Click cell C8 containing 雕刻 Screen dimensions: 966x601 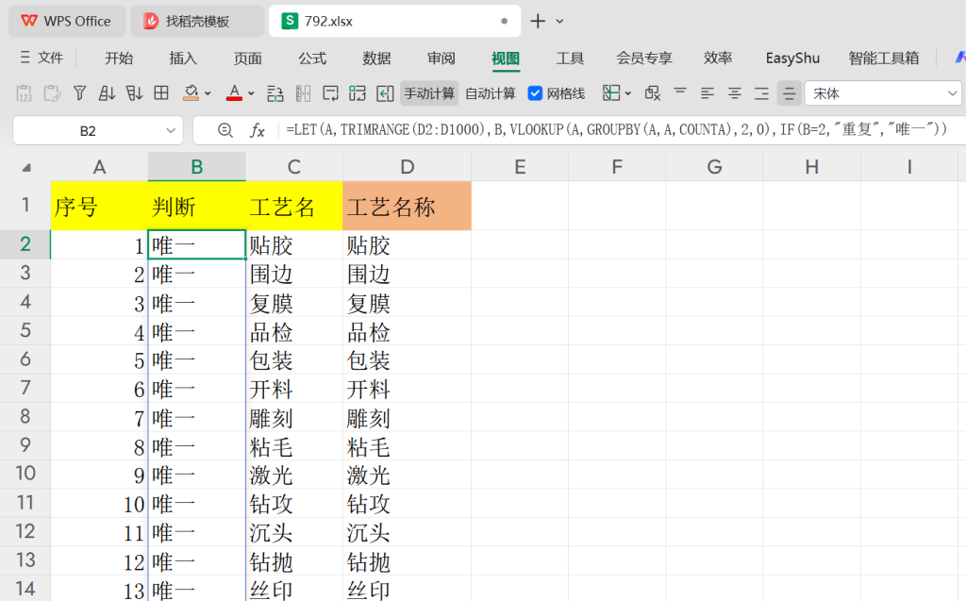(294, 418)
